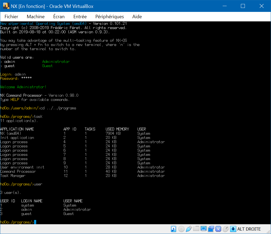Viewport: 271px width, 234px height.
Task: Click 'NX (amd64)' in the application list
Action: (x=11, y=133)
